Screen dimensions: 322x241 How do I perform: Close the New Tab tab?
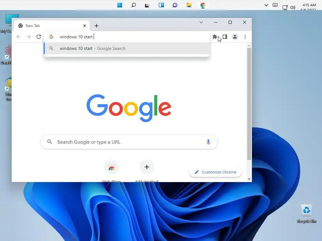point(85,26)
